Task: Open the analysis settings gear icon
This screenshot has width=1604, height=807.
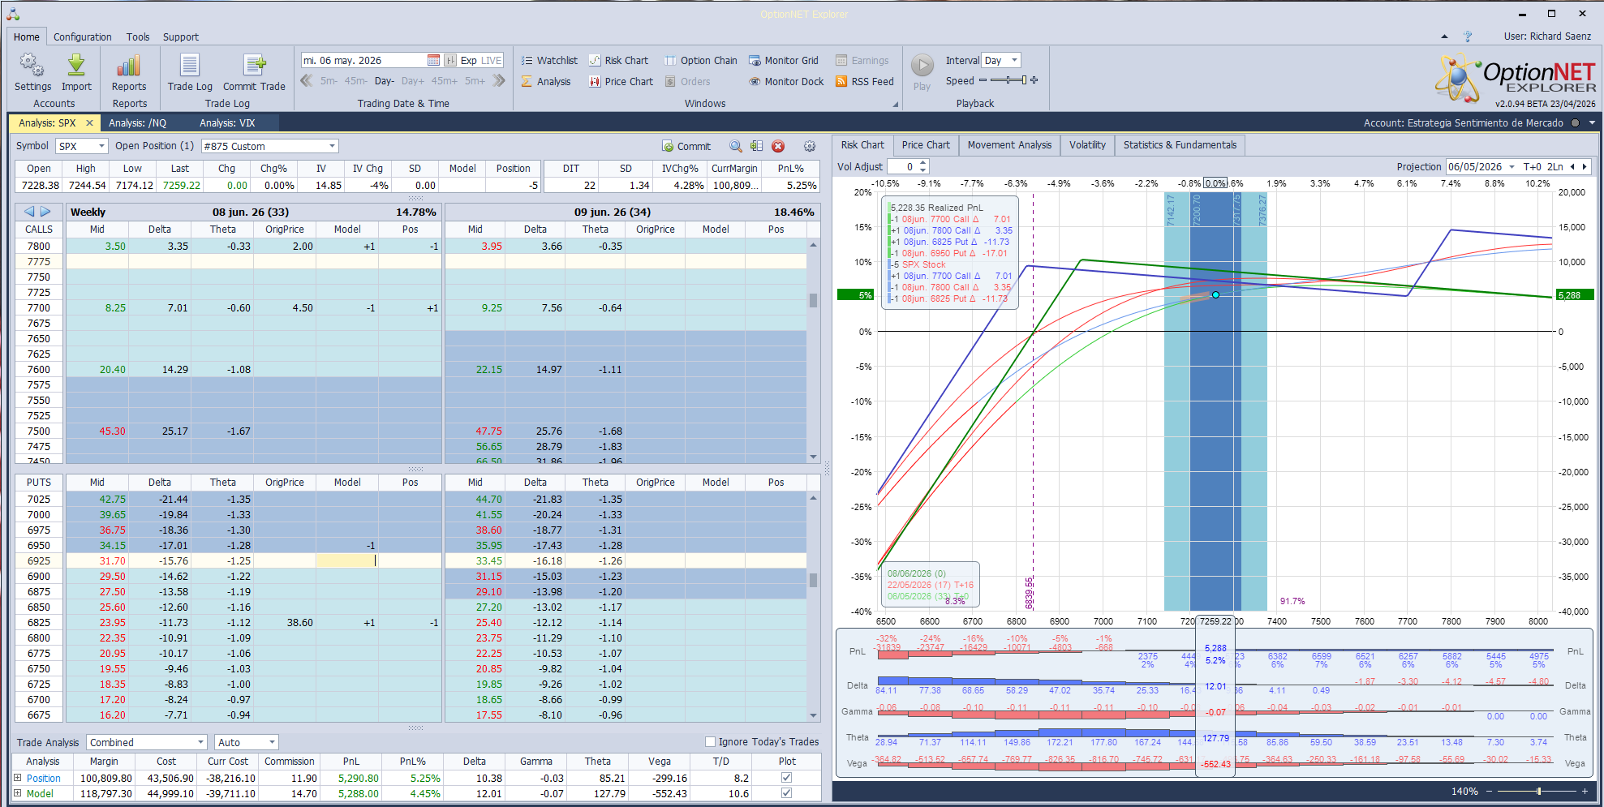Action: [x=810, y=146]
